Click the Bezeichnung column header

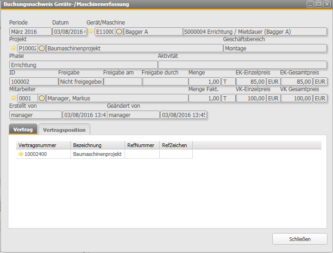pyautogui.click(x=97, y=145)
